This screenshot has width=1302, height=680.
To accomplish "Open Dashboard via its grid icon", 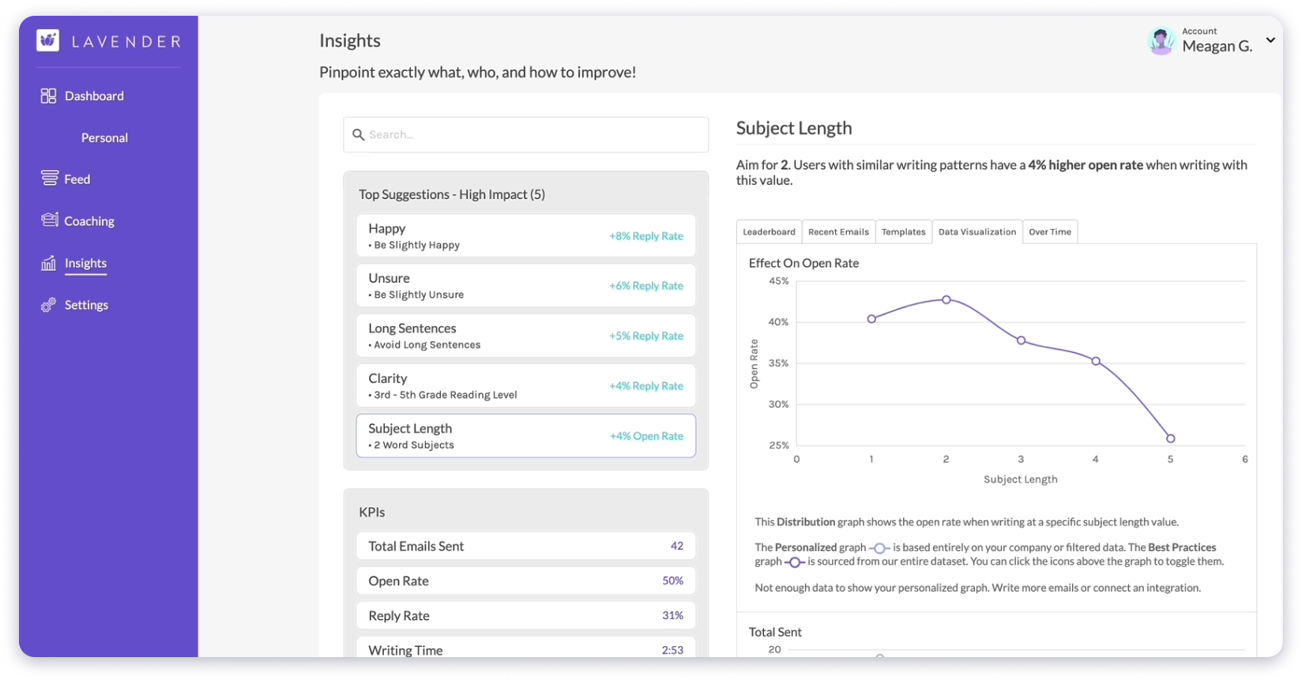I will click(x=48, y=96).
